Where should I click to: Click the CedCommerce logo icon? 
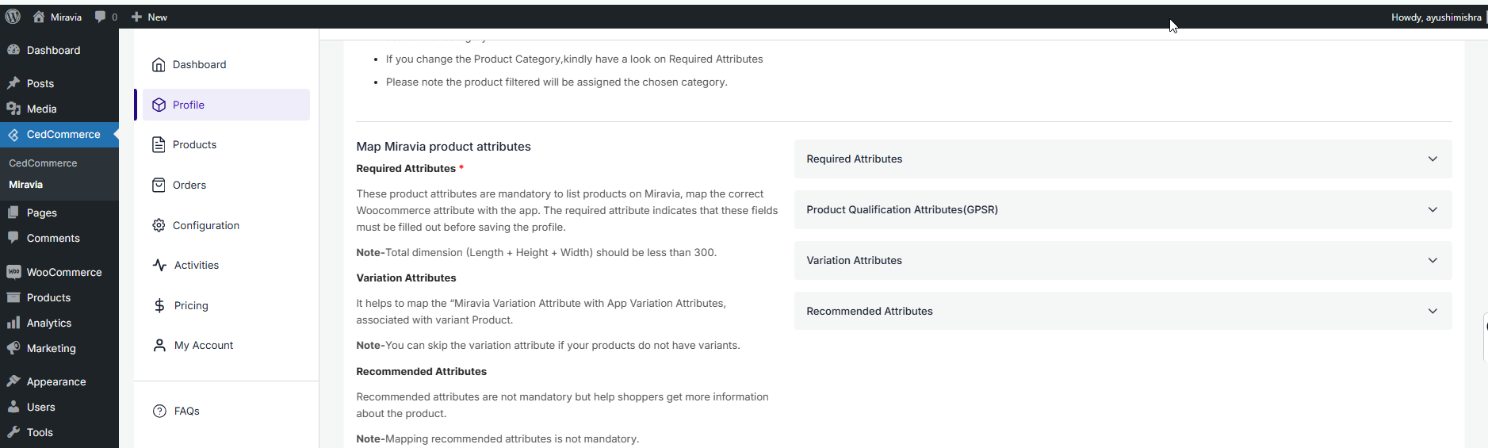pos(13,135)
